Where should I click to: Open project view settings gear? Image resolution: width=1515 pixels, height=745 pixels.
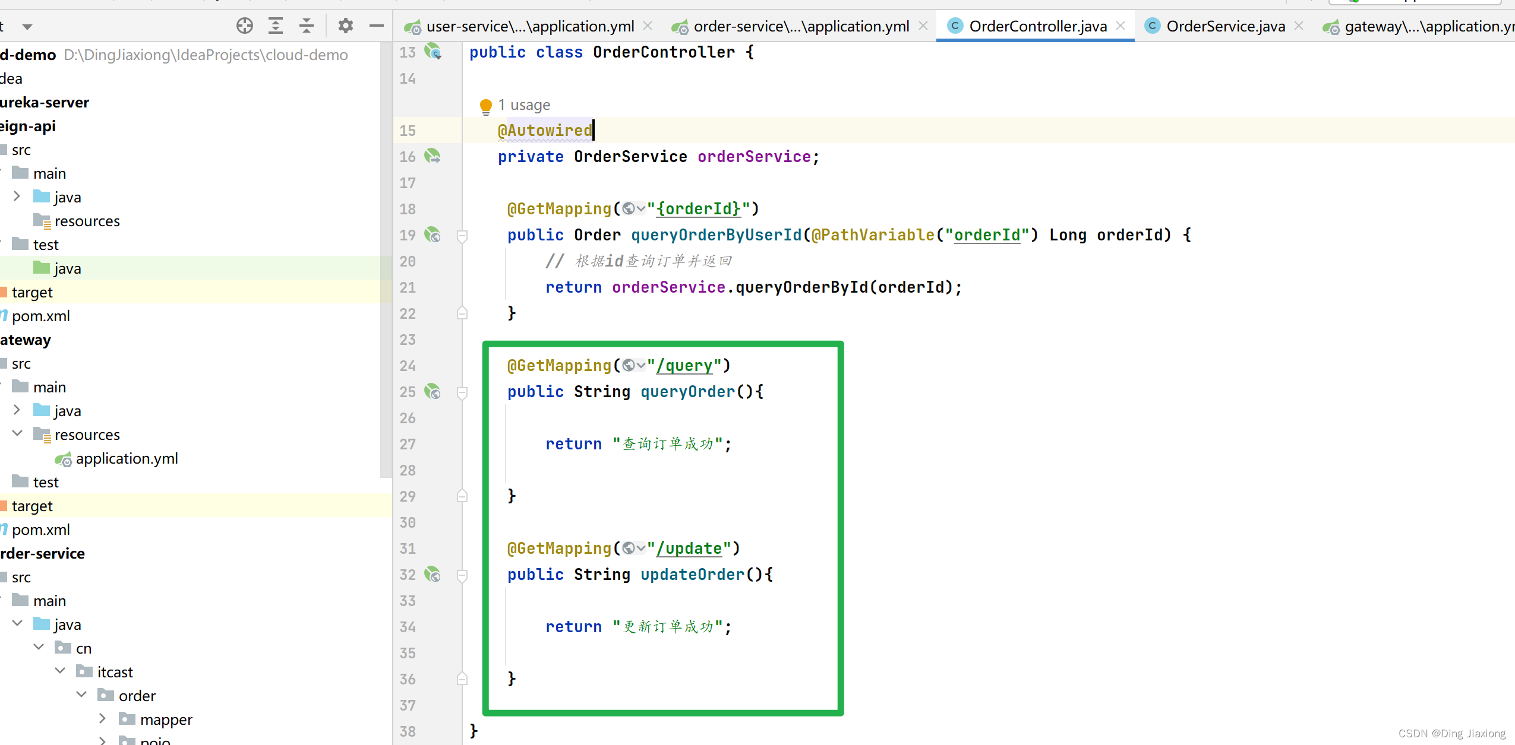click(x=346, y=26)
